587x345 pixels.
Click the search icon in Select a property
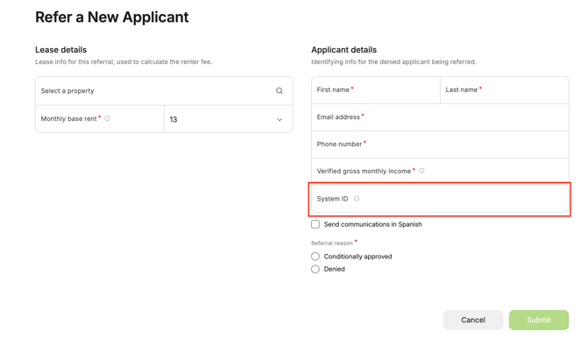tap(279, 91)
